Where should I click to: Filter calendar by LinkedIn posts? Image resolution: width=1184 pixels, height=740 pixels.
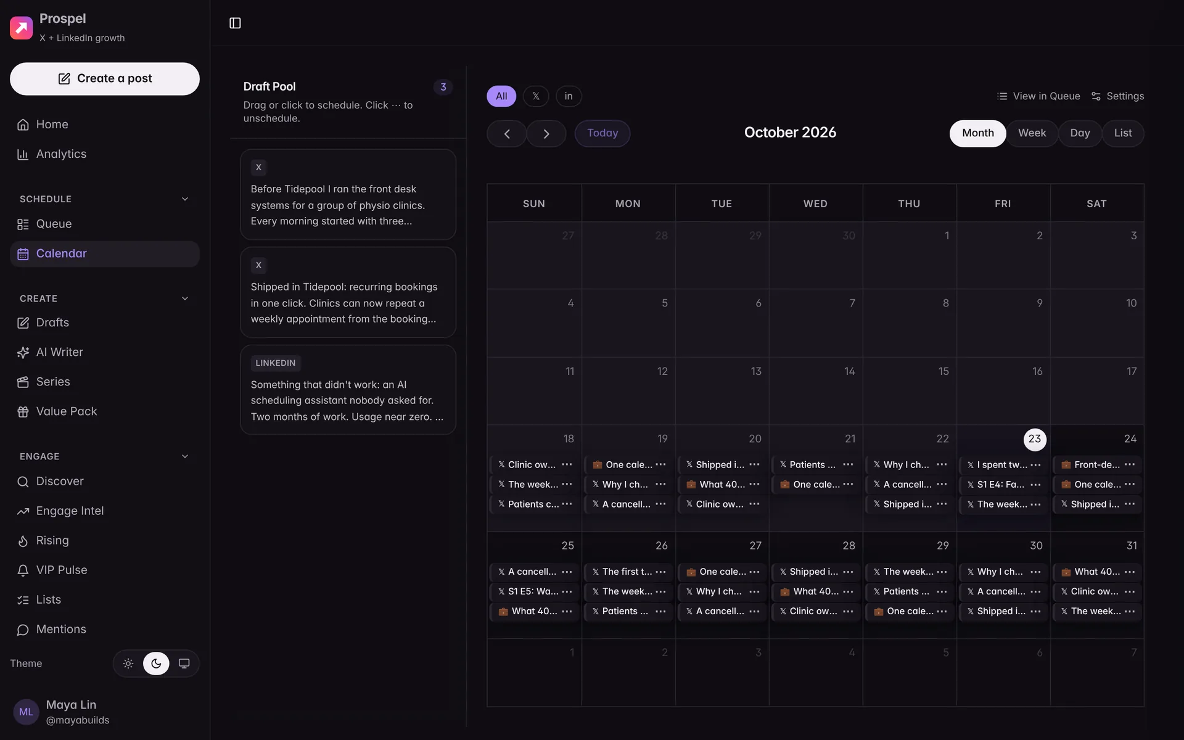(569, 96)
